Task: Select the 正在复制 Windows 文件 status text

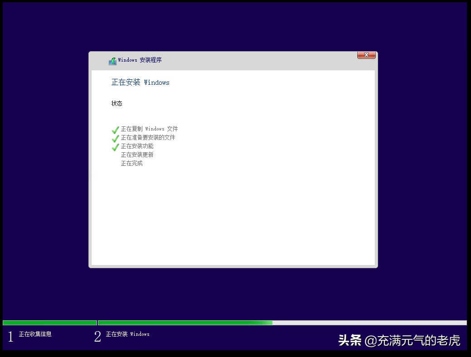Action: point(149,129)
